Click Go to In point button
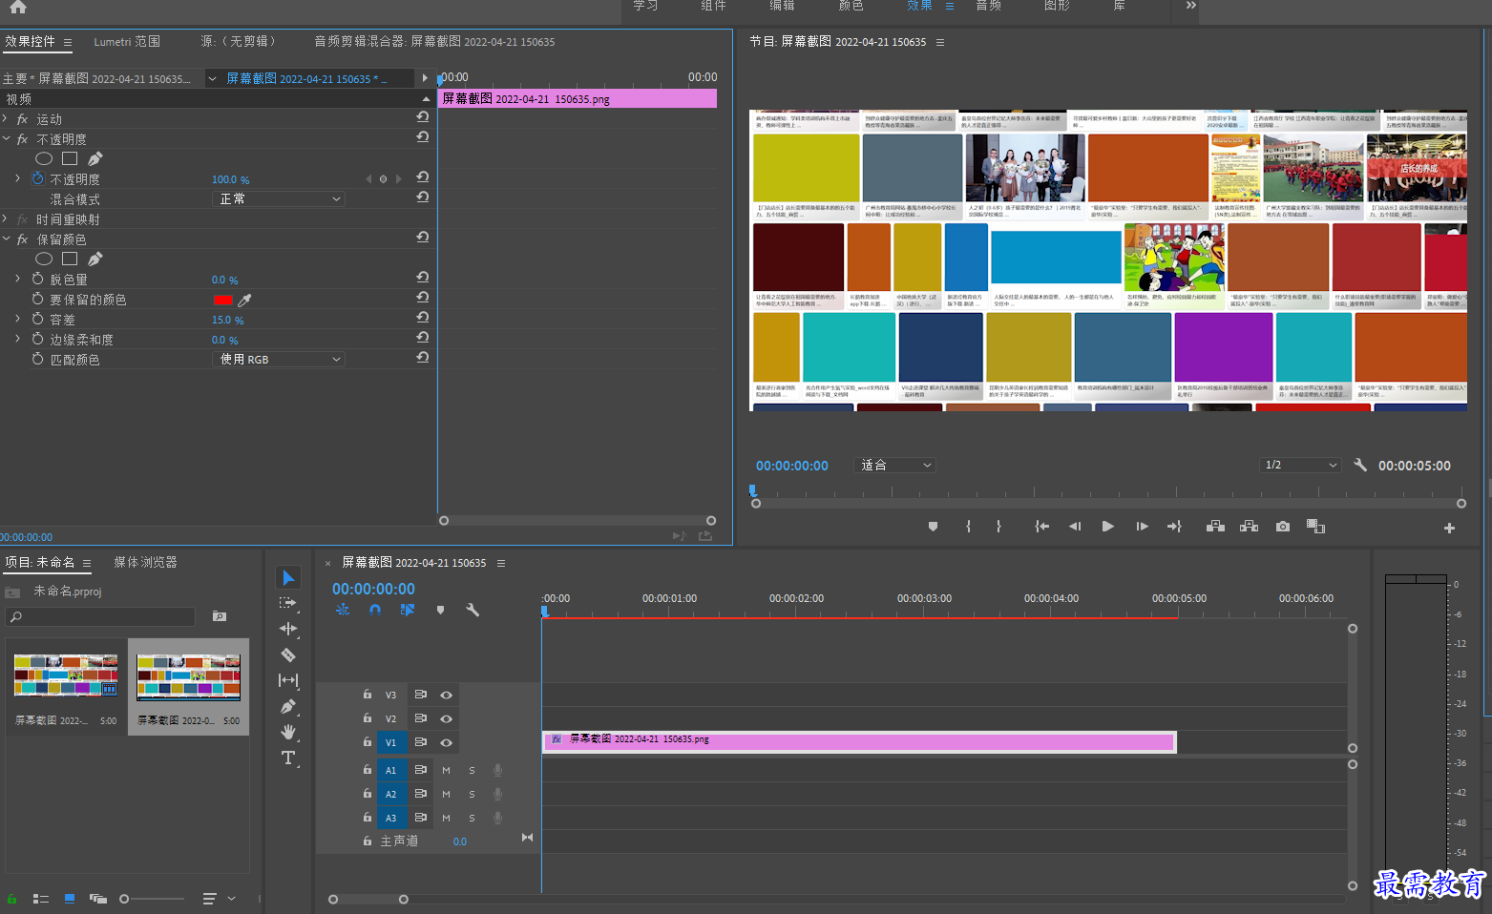 pos(1042,527)
